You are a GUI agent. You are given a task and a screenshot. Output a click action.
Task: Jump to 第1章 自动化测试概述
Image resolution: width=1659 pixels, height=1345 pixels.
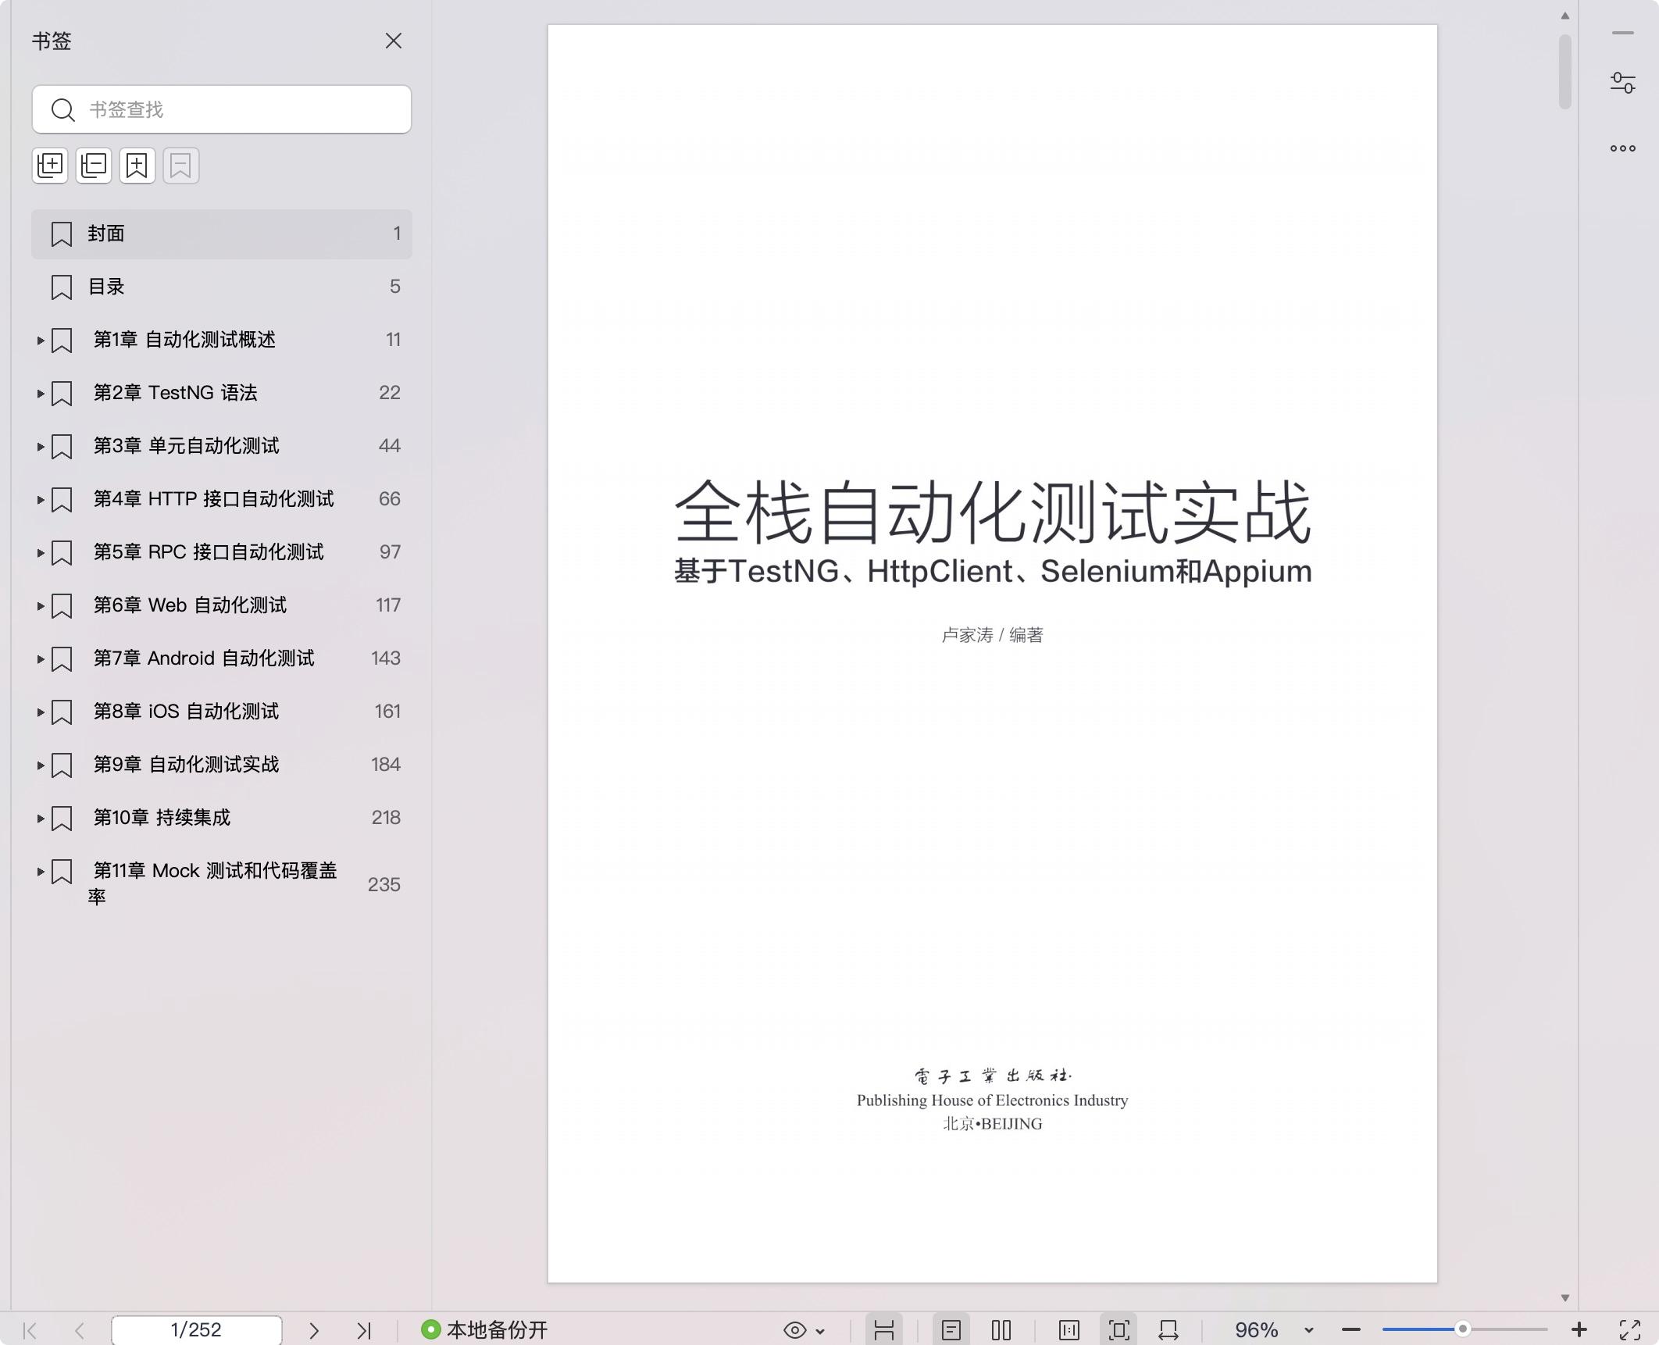click(184, 340)
